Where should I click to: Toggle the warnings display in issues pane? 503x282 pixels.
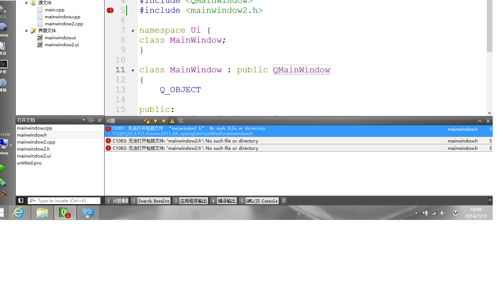point(172,121)
